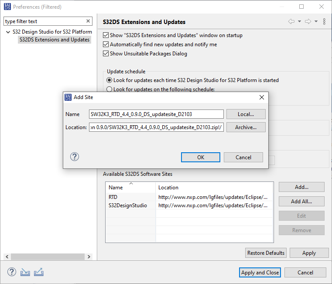Image resolution: width=332 pixels, height=284 pixels.
Task: Open back navigation history dropdown arrow
Action: (x=299, y=21)
